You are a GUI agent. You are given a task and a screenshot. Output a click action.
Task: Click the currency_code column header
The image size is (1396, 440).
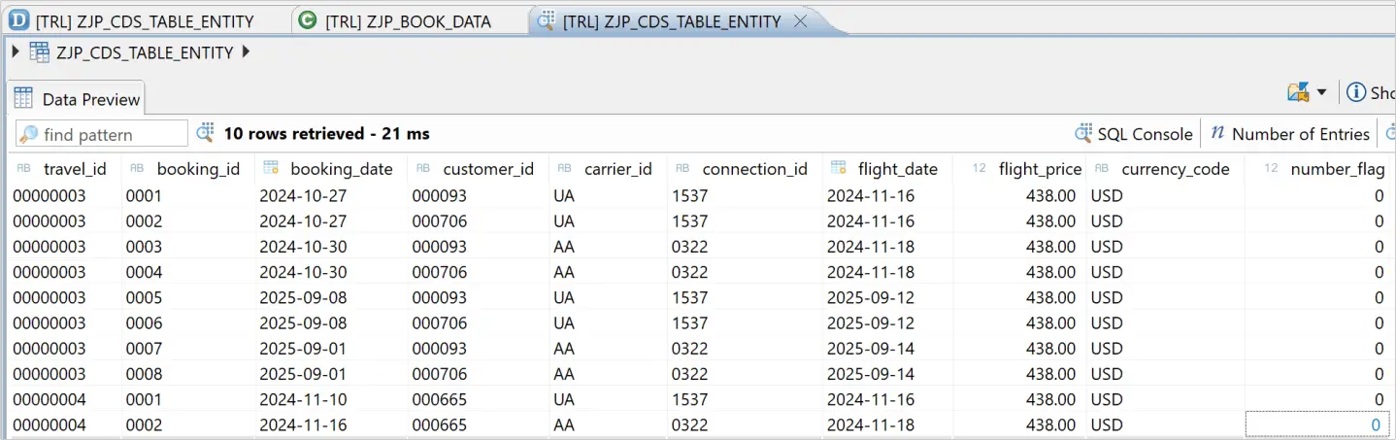[x=1165, y=168]
